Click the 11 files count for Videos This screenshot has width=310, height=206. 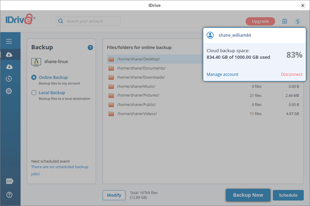256,114
